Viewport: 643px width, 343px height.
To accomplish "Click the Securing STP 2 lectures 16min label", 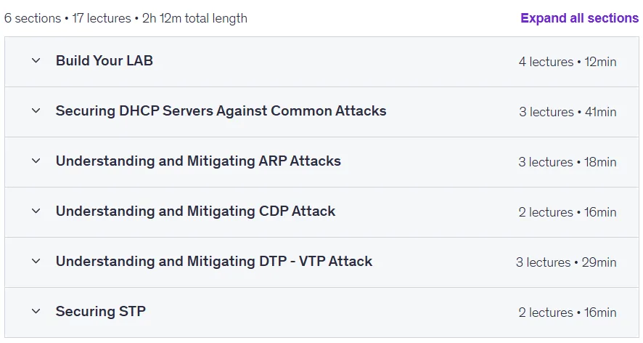I will [x=567, y=312].
